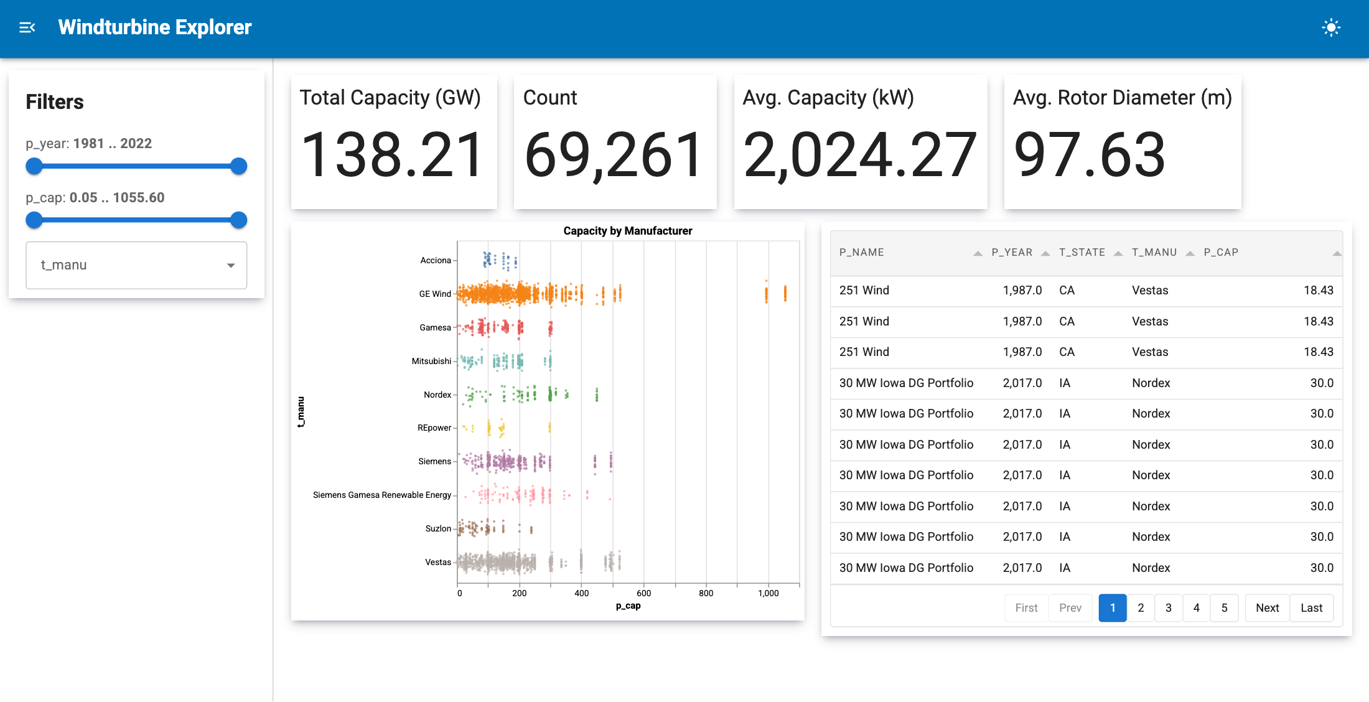This screenshot has width=1369, height=702.
Task: Click the Avg. Capacity value 2,024.27
Action: [860, 154]
